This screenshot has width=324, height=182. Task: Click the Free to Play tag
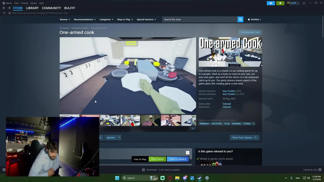tap(216, 124)
